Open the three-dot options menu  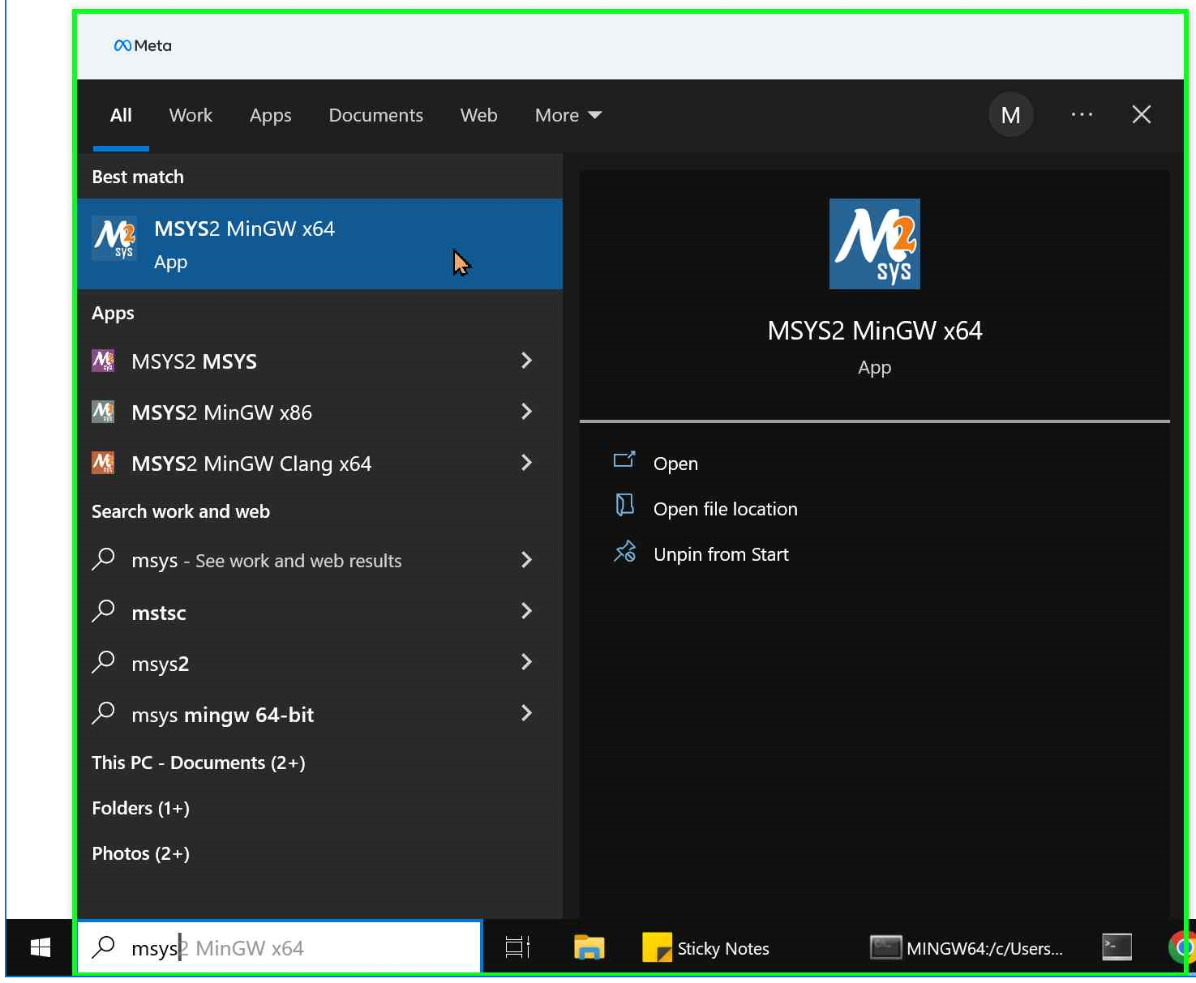tap(1082, 115)
